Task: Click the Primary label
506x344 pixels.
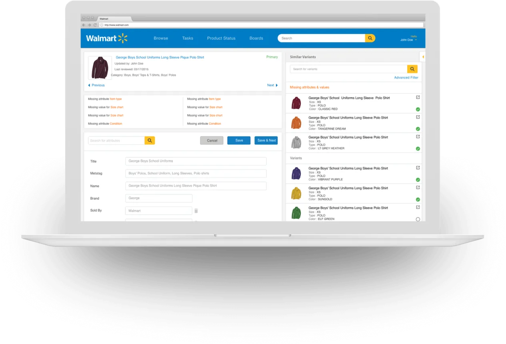Action: pos(272,57)
